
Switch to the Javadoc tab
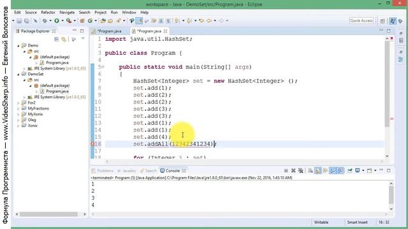127,170
